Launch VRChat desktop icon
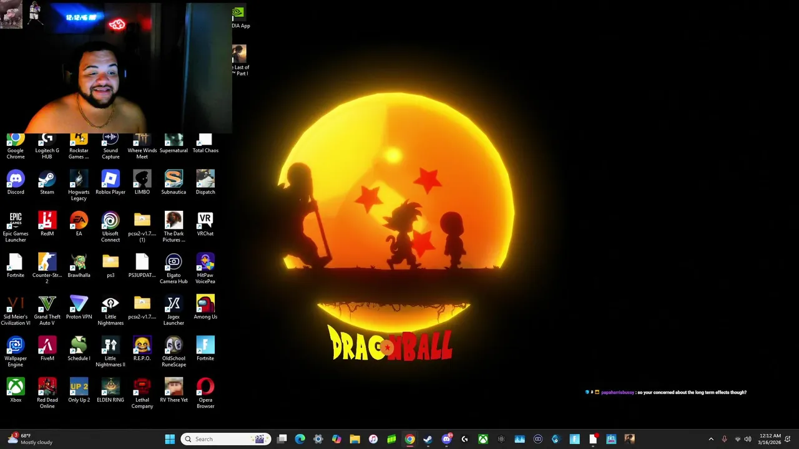The width and height of the screenshot is (799, 449). (x=205, y=224)
